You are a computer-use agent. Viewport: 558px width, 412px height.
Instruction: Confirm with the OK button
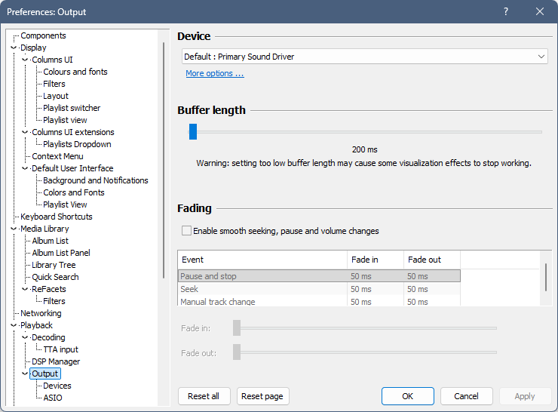407,396
